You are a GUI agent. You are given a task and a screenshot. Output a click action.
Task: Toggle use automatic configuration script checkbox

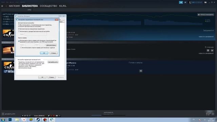point(19,32)
